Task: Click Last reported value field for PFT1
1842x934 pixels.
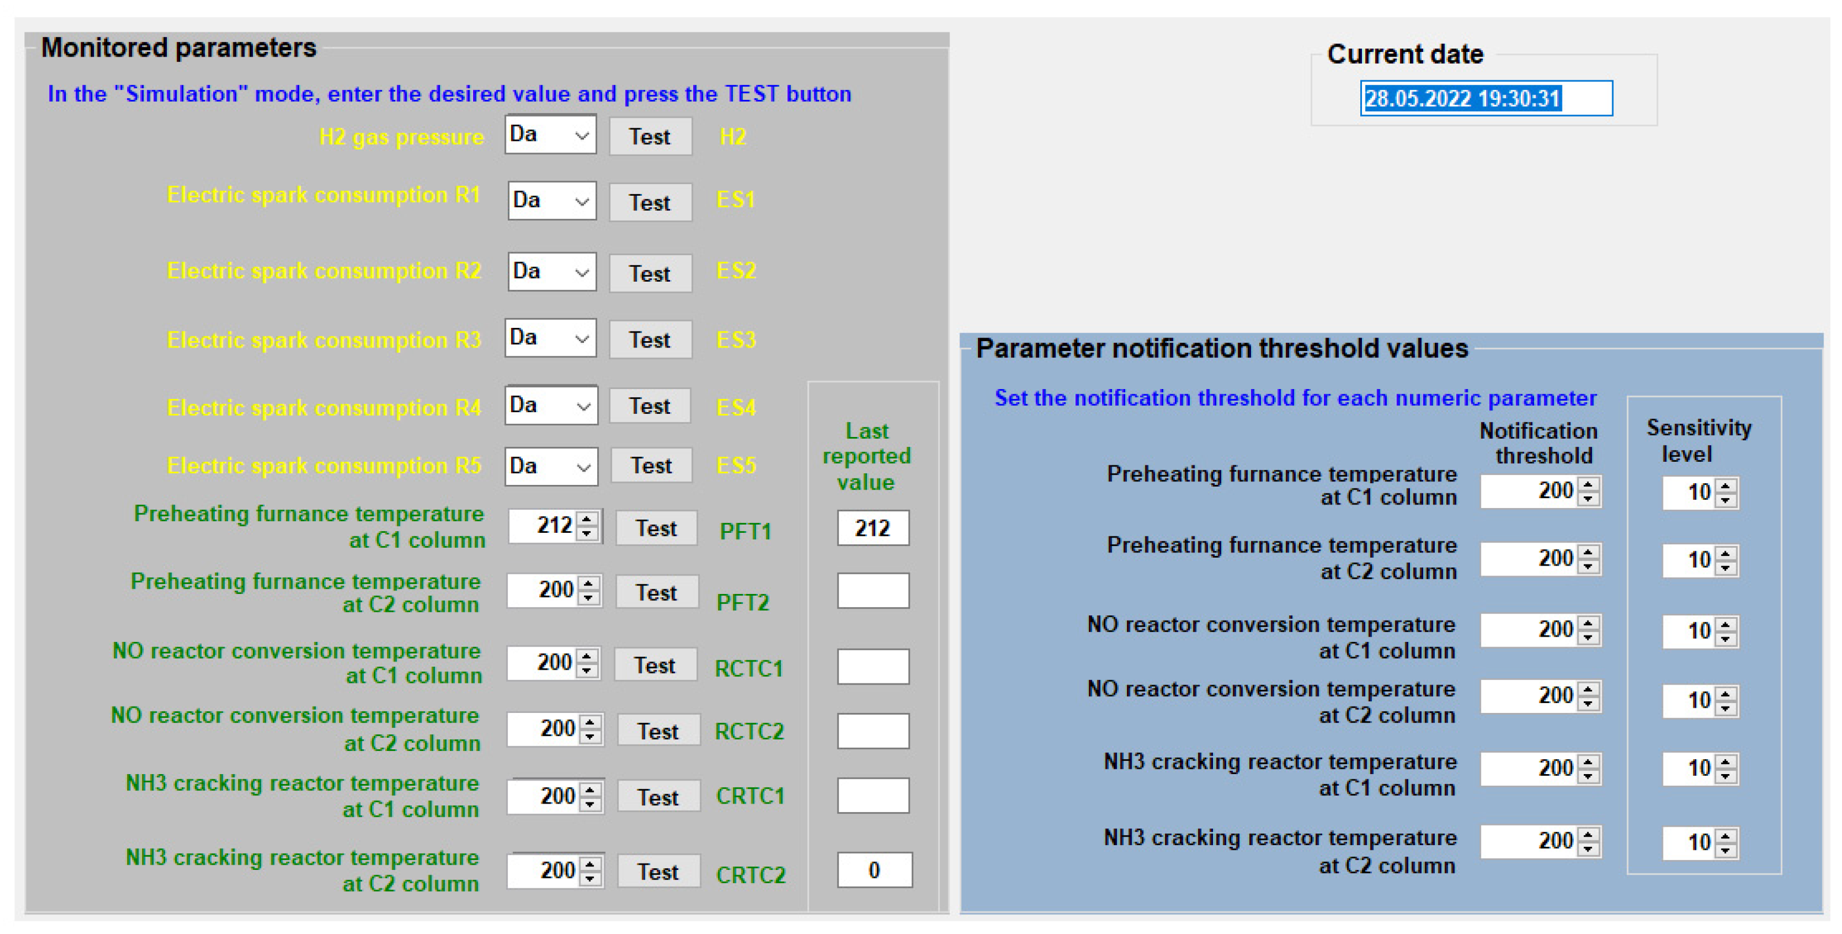Action: point(872,528)
